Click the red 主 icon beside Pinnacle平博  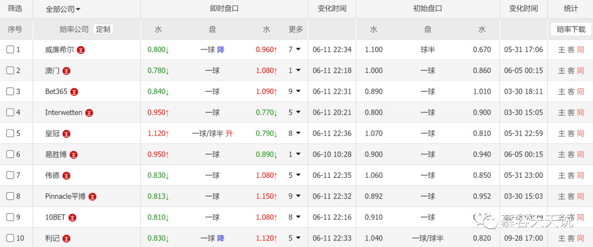click(x=93, y=197)
